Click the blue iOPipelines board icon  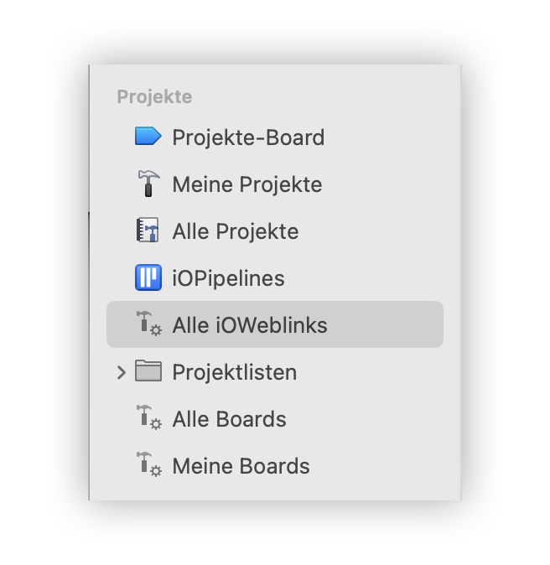148,277
